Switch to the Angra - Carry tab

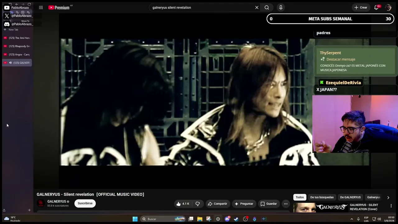point(17,54)
